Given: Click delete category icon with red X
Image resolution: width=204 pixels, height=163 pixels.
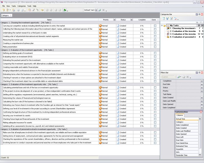Looking at the screenshot, I should click(175, 19).
